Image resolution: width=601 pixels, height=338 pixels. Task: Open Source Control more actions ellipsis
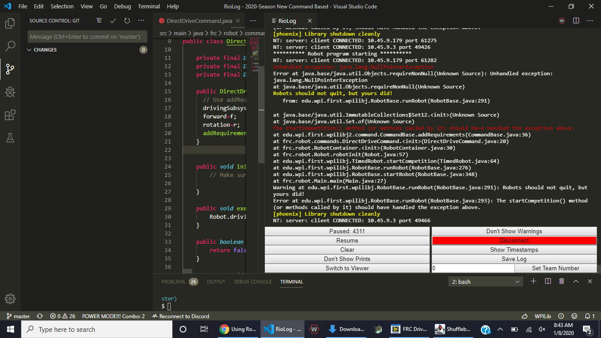141,21
